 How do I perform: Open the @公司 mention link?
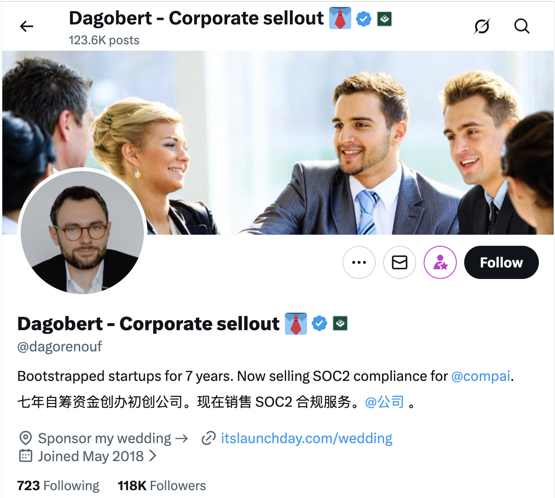(x=384, y=402)
